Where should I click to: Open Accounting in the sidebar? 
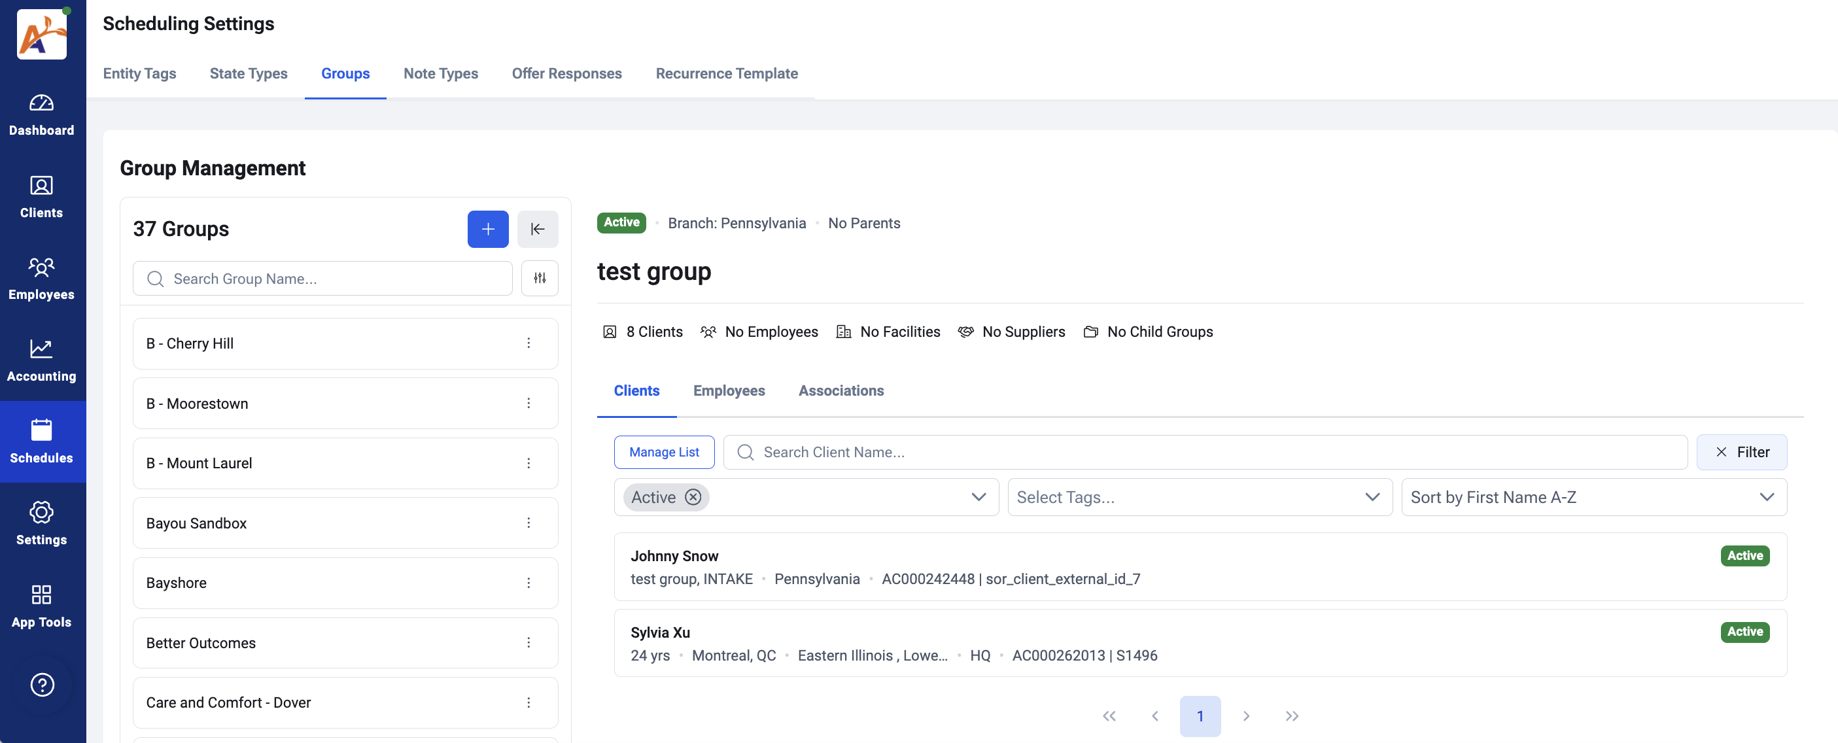click(41, 361)
